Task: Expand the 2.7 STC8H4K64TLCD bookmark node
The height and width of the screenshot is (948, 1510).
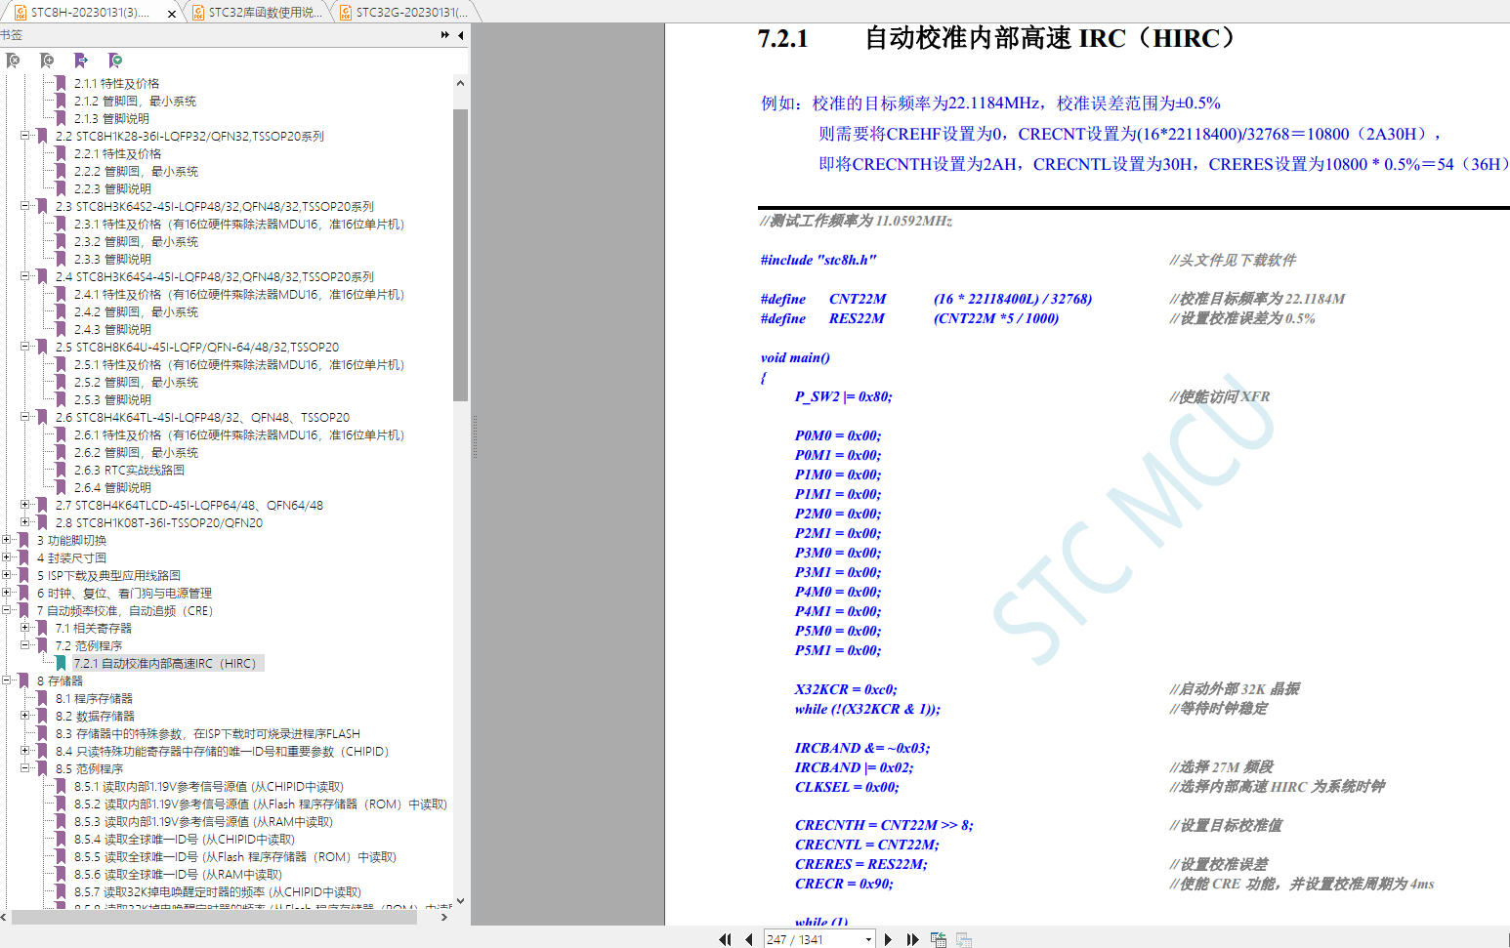Action: click(x=25, y=505)
